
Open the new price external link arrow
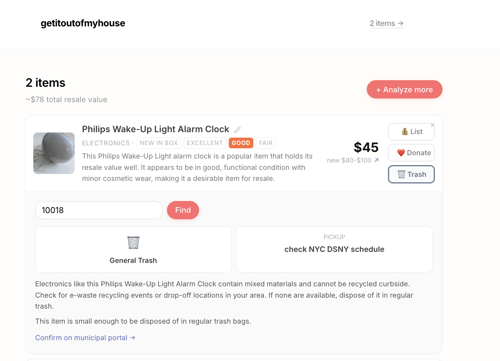376,160
